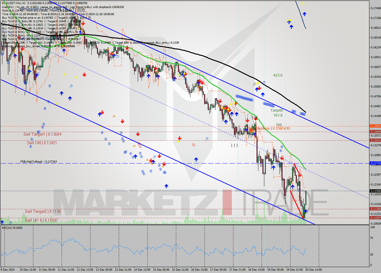Image resolution: width=381 pixels, height=273 pixels.
Task: Click the '18 Dec 13:00' time label
Action: coord(257,269)
